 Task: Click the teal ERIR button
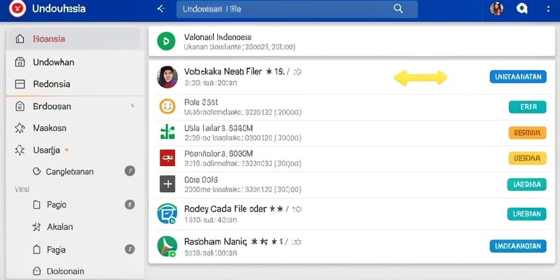(x=528, y=107)
